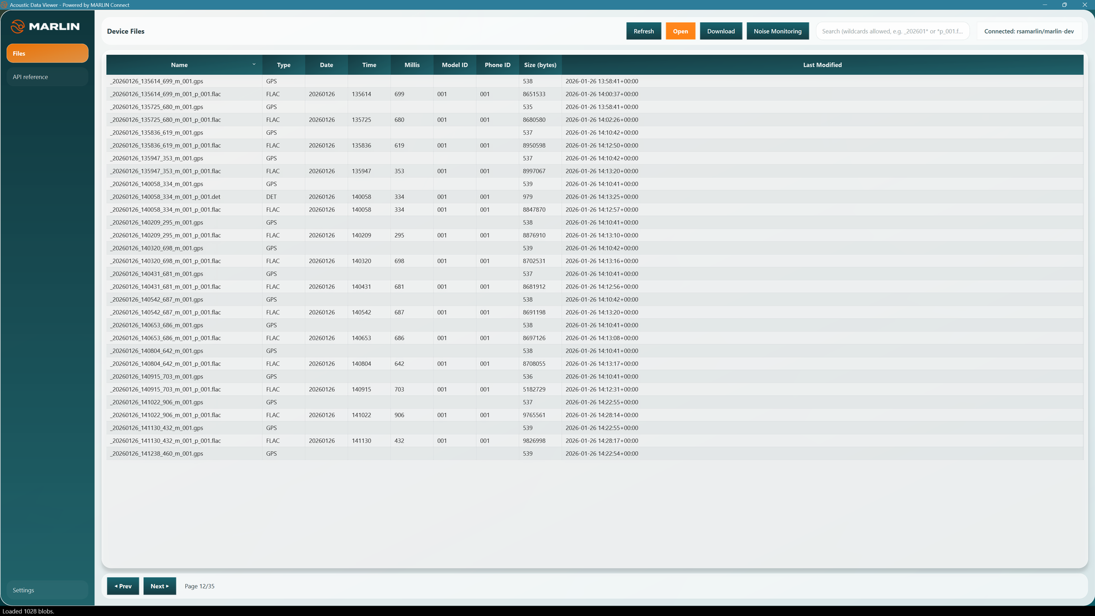The height and width of the screenshot is (616, 1095).
Task: Select file _20260126_140058_334_m_001_p_001.det
Action: tap(165, 197)
